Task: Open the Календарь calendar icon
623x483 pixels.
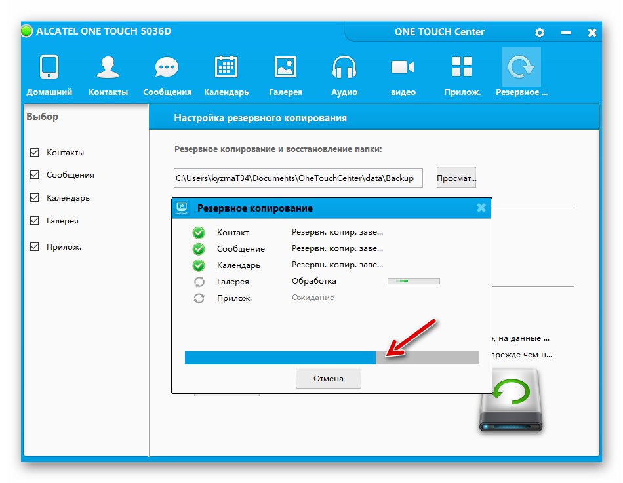Action: (x=226, y=67)
